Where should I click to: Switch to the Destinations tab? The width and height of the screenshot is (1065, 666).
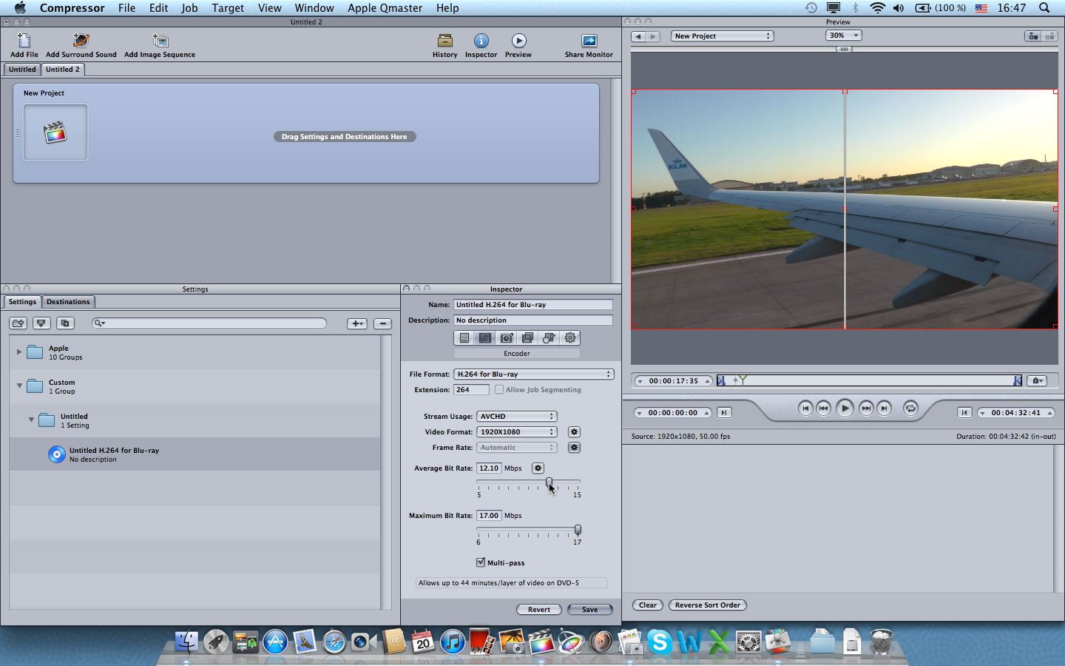pyautogui.click(x=68, y=302)
